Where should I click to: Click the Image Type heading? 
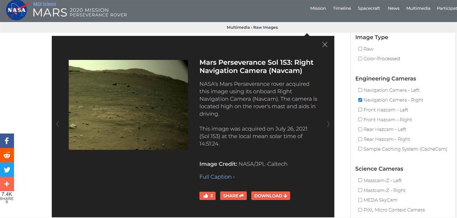[x=372, y=37]
